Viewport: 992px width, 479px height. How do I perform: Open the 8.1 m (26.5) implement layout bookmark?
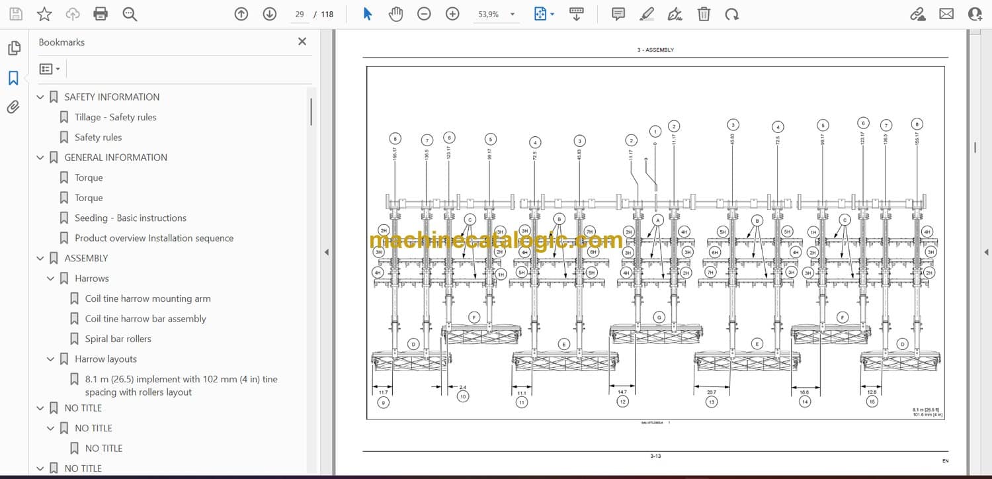pos(181,386)
